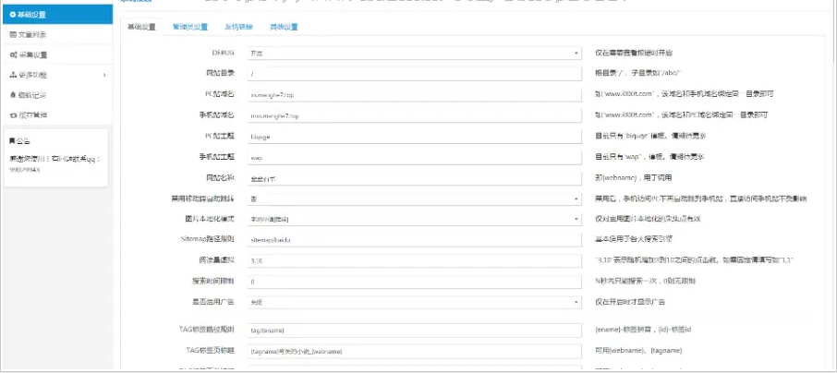The width and height of the screenshot is (837, 373).
Task: Open the 是否启用广告 dropdown
Action: click(x=414, y=303)
